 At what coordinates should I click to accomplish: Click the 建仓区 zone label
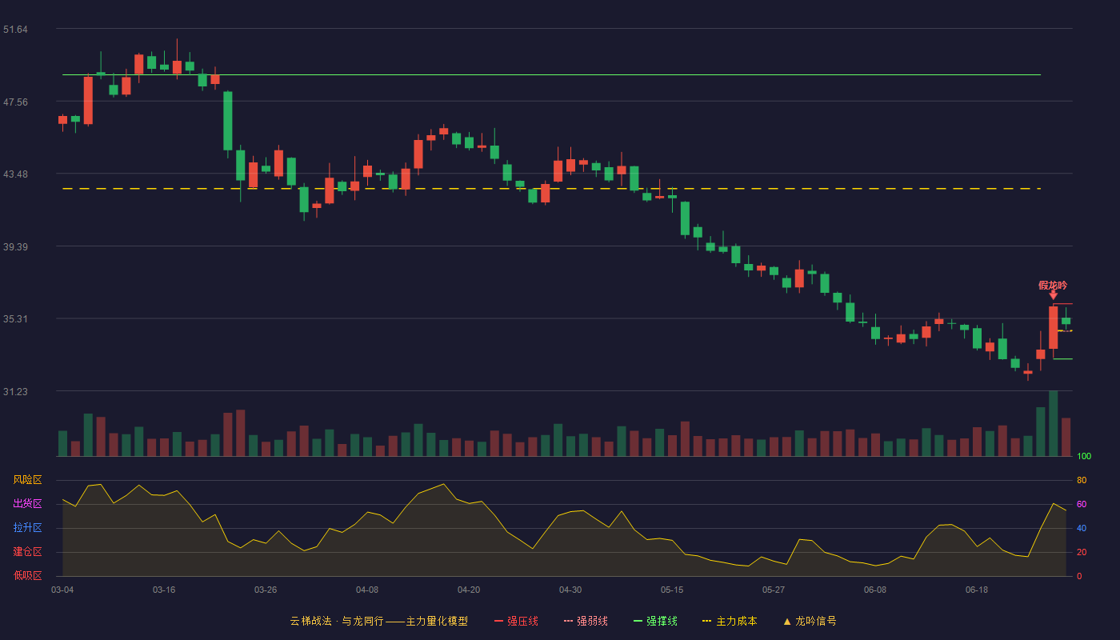pyautogui.click(x=27, y=552)
